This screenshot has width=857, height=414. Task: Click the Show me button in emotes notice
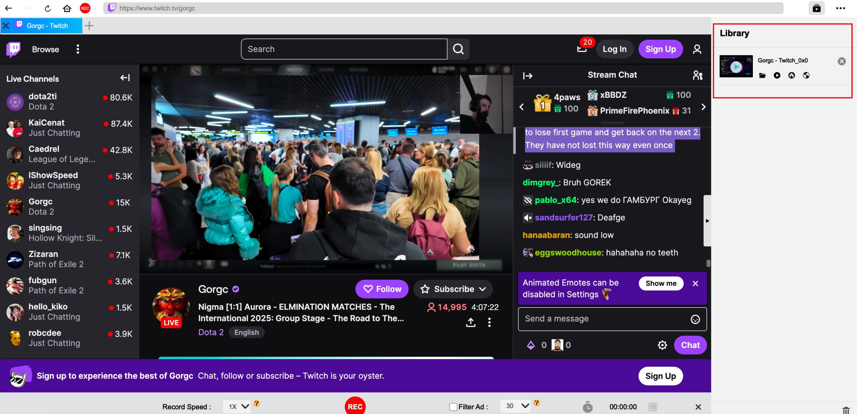661,283
